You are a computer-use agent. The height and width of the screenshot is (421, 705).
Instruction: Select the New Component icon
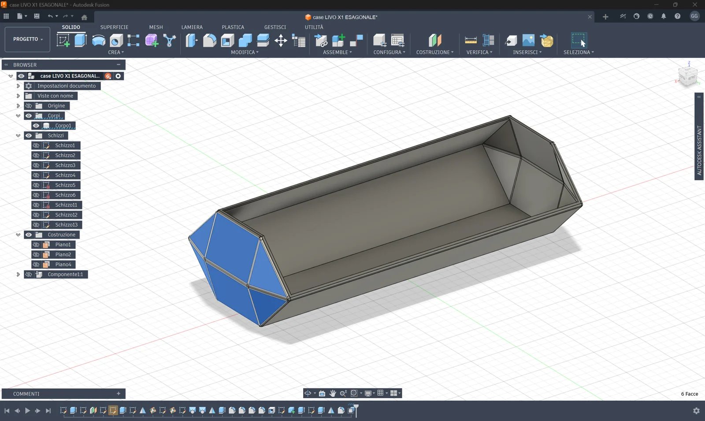click(338, 41)
